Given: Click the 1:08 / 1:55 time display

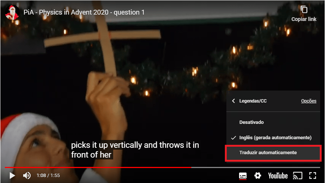Looking at the screenshot, I should 48,176.
